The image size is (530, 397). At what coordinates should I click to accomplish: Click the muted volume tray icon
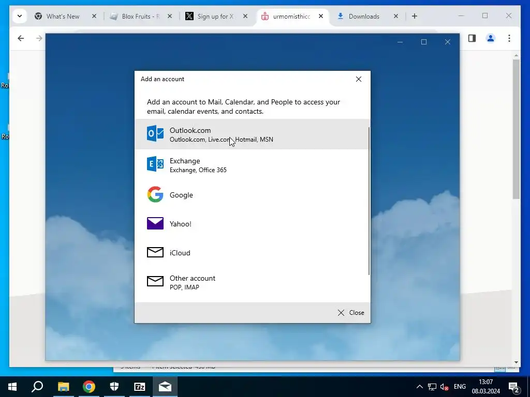click(445, 387)
